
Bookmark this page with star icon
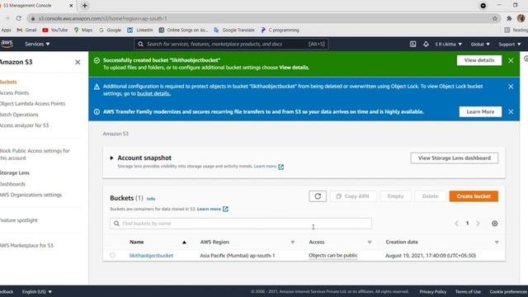[x=495, y=18]
